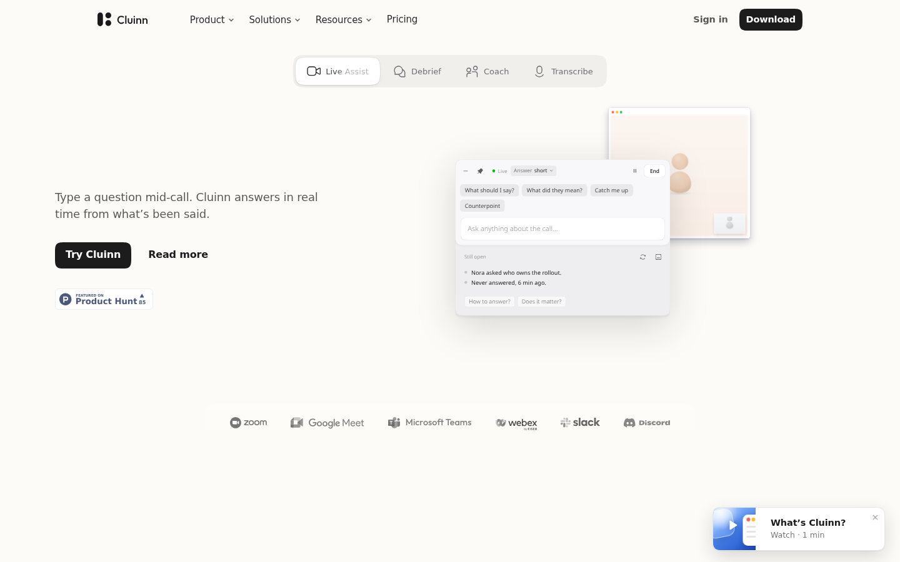
Task: Switch to the Transcribe tab
Action: pos(563,71)
